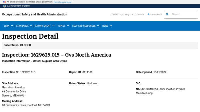Select the Languages option
Screen dimensions: 200x112
156,14
